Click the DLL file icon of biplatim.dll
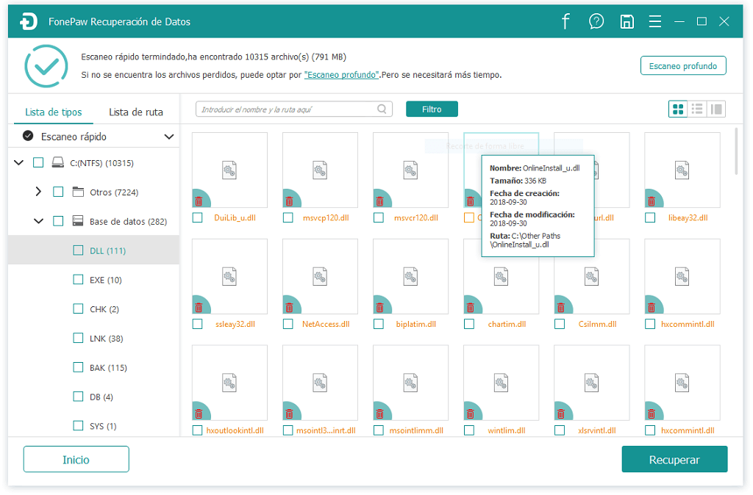This screenshot has height=495, width=753. [410, 277]
